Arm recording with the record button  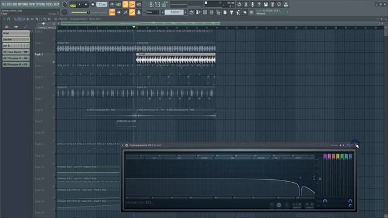coord(93,4)
